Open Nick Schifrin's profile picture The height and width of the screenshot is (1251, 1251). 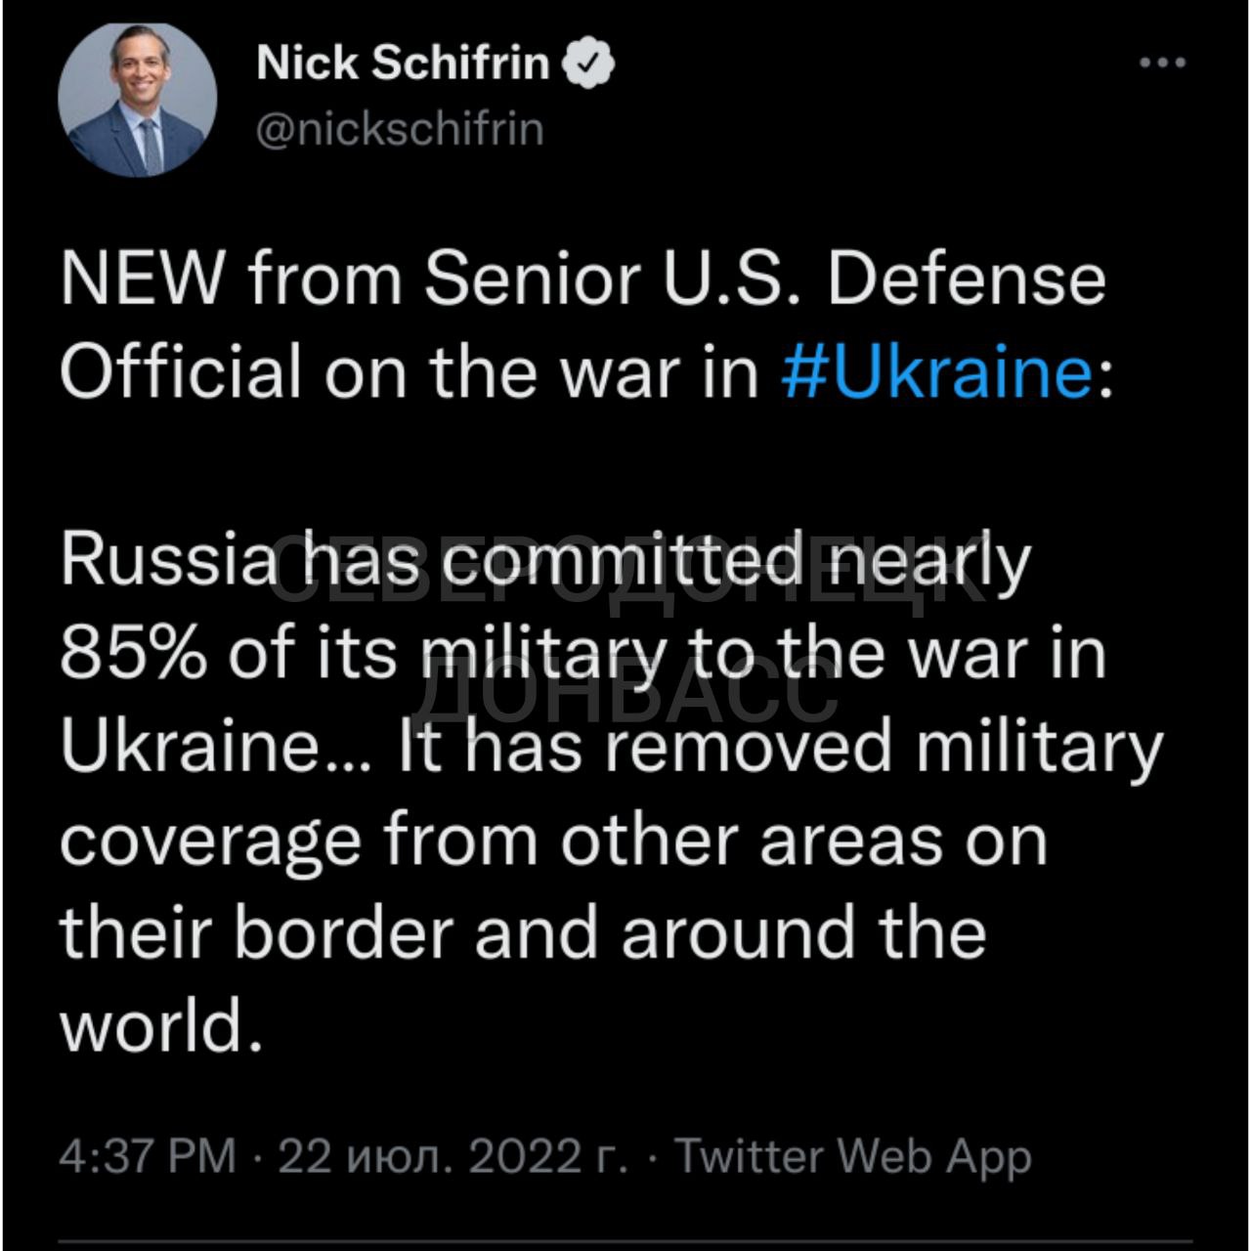[x=138, y=100]
